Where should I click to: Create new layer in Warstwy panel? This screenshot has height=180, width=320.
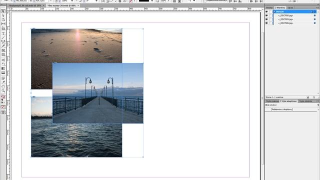[308, 97]
